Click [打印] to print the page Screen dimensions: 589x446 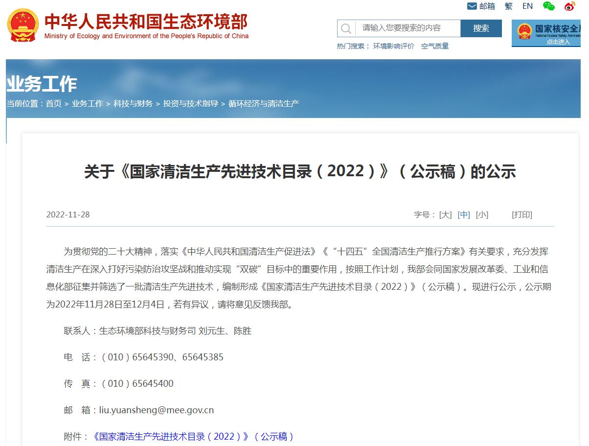pos(522,215)
